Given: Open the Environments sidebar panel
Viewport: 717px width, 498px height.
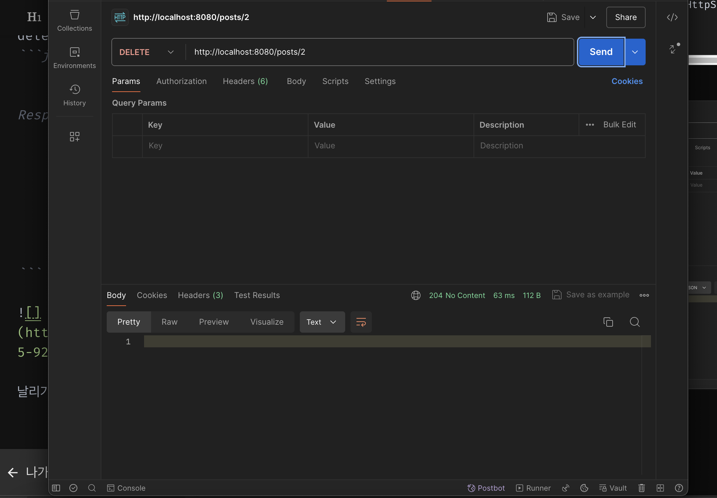Looking at the screenshot, I should click(74, 58).
